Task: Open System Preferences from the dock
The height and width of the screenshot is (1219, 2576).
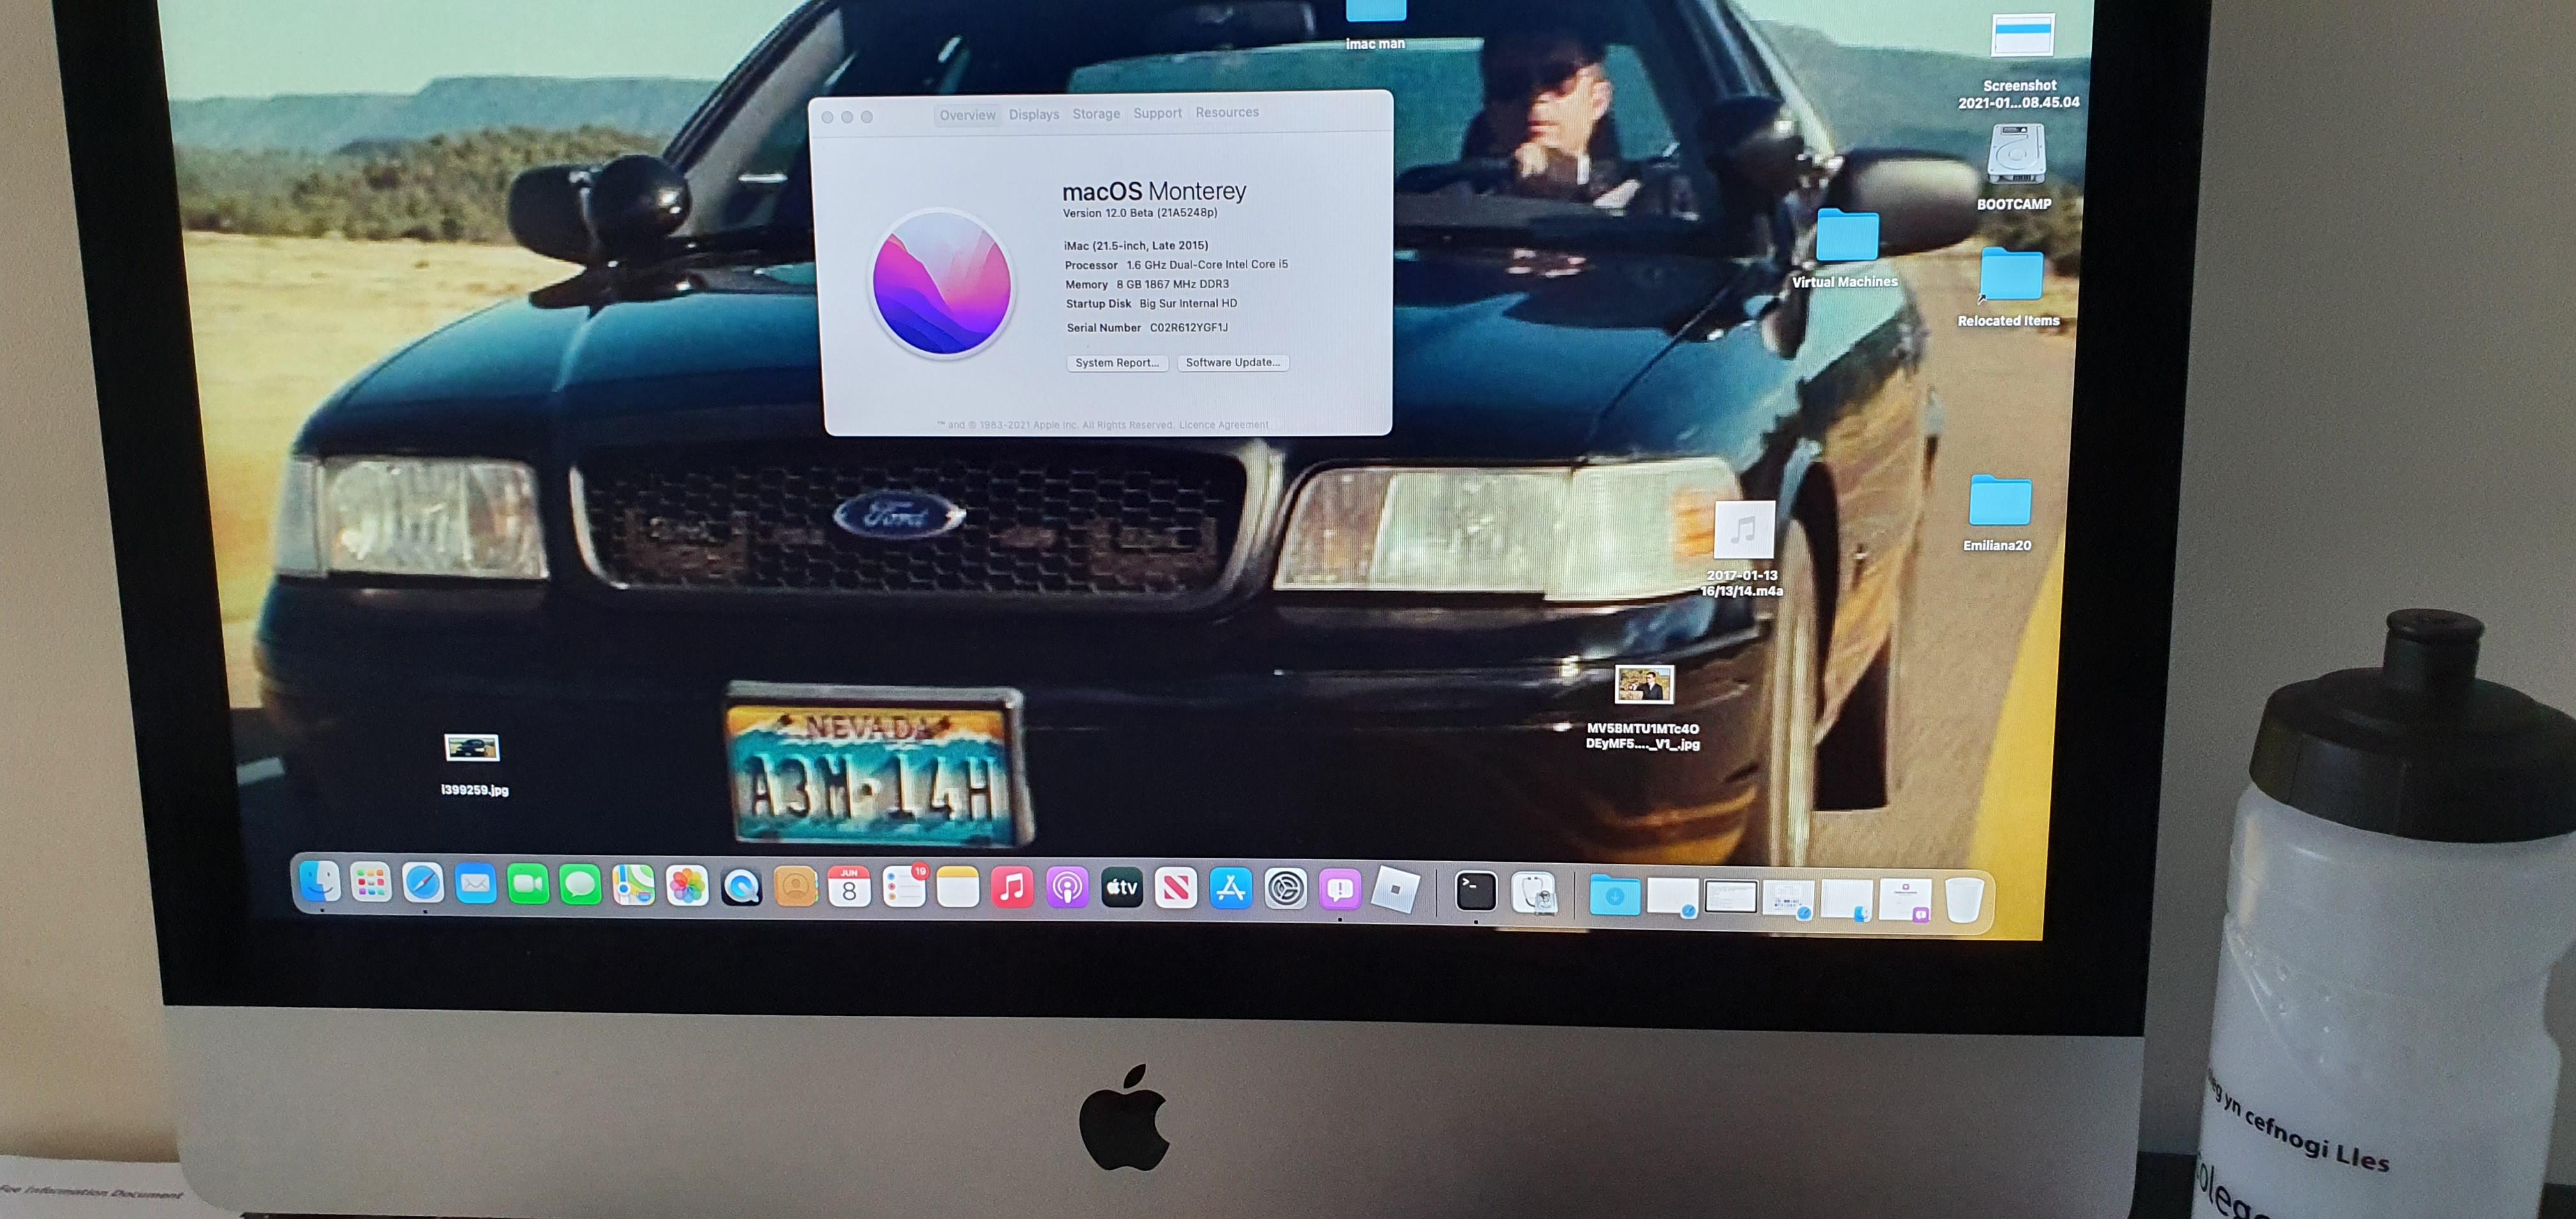Action: click(1285, 888)
